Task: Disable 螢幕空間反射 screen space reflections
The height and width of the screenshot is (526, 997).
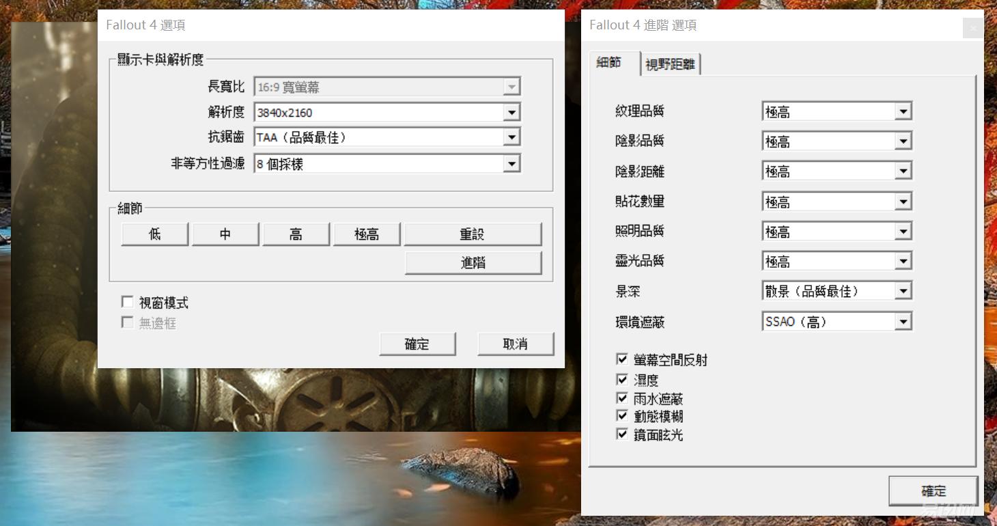Action: pos(622,359)
